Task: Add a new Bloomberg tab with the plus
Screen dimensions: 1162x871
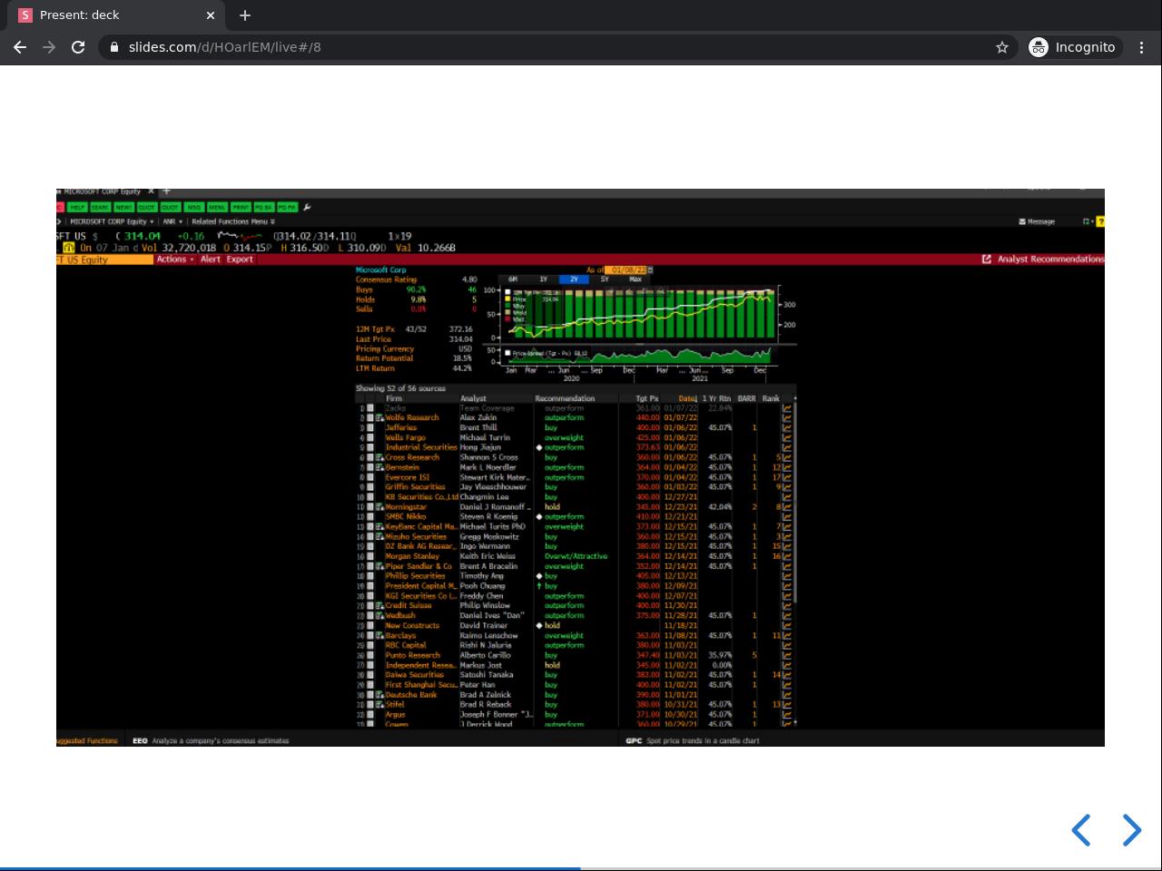Action: pyautogui.click(x=166, y=191)
